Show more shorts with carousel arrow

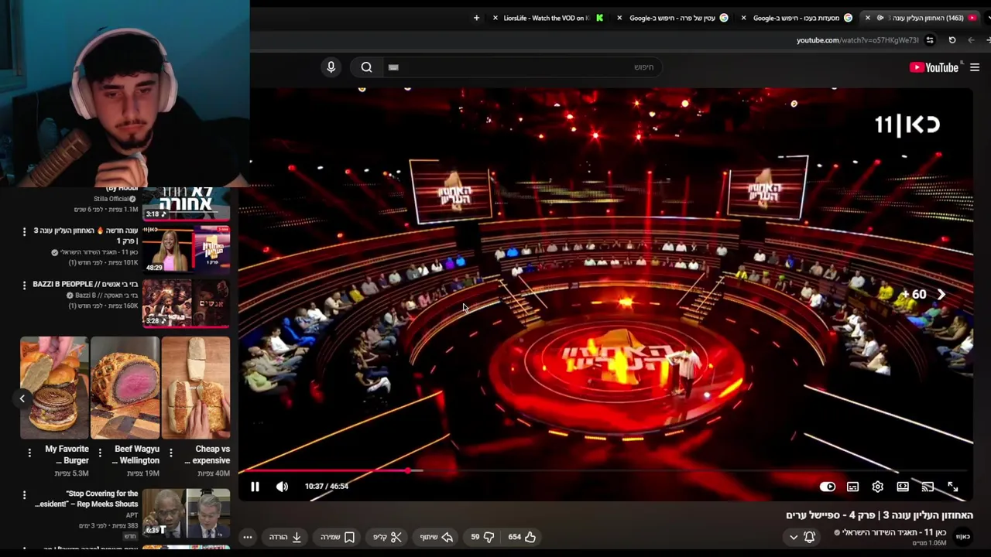[x=22, y=398]
